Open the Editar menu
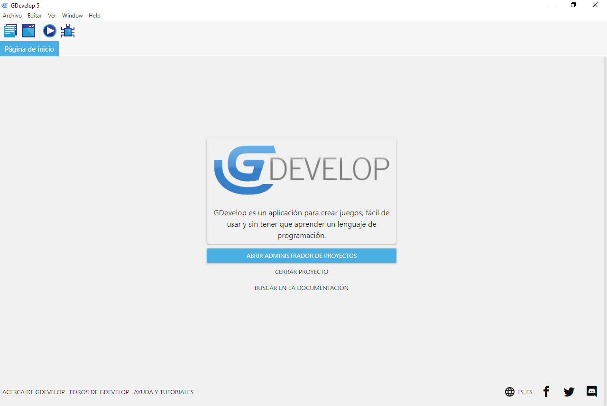607x406 pixels. pyautogui.click(x=35, y=16)
